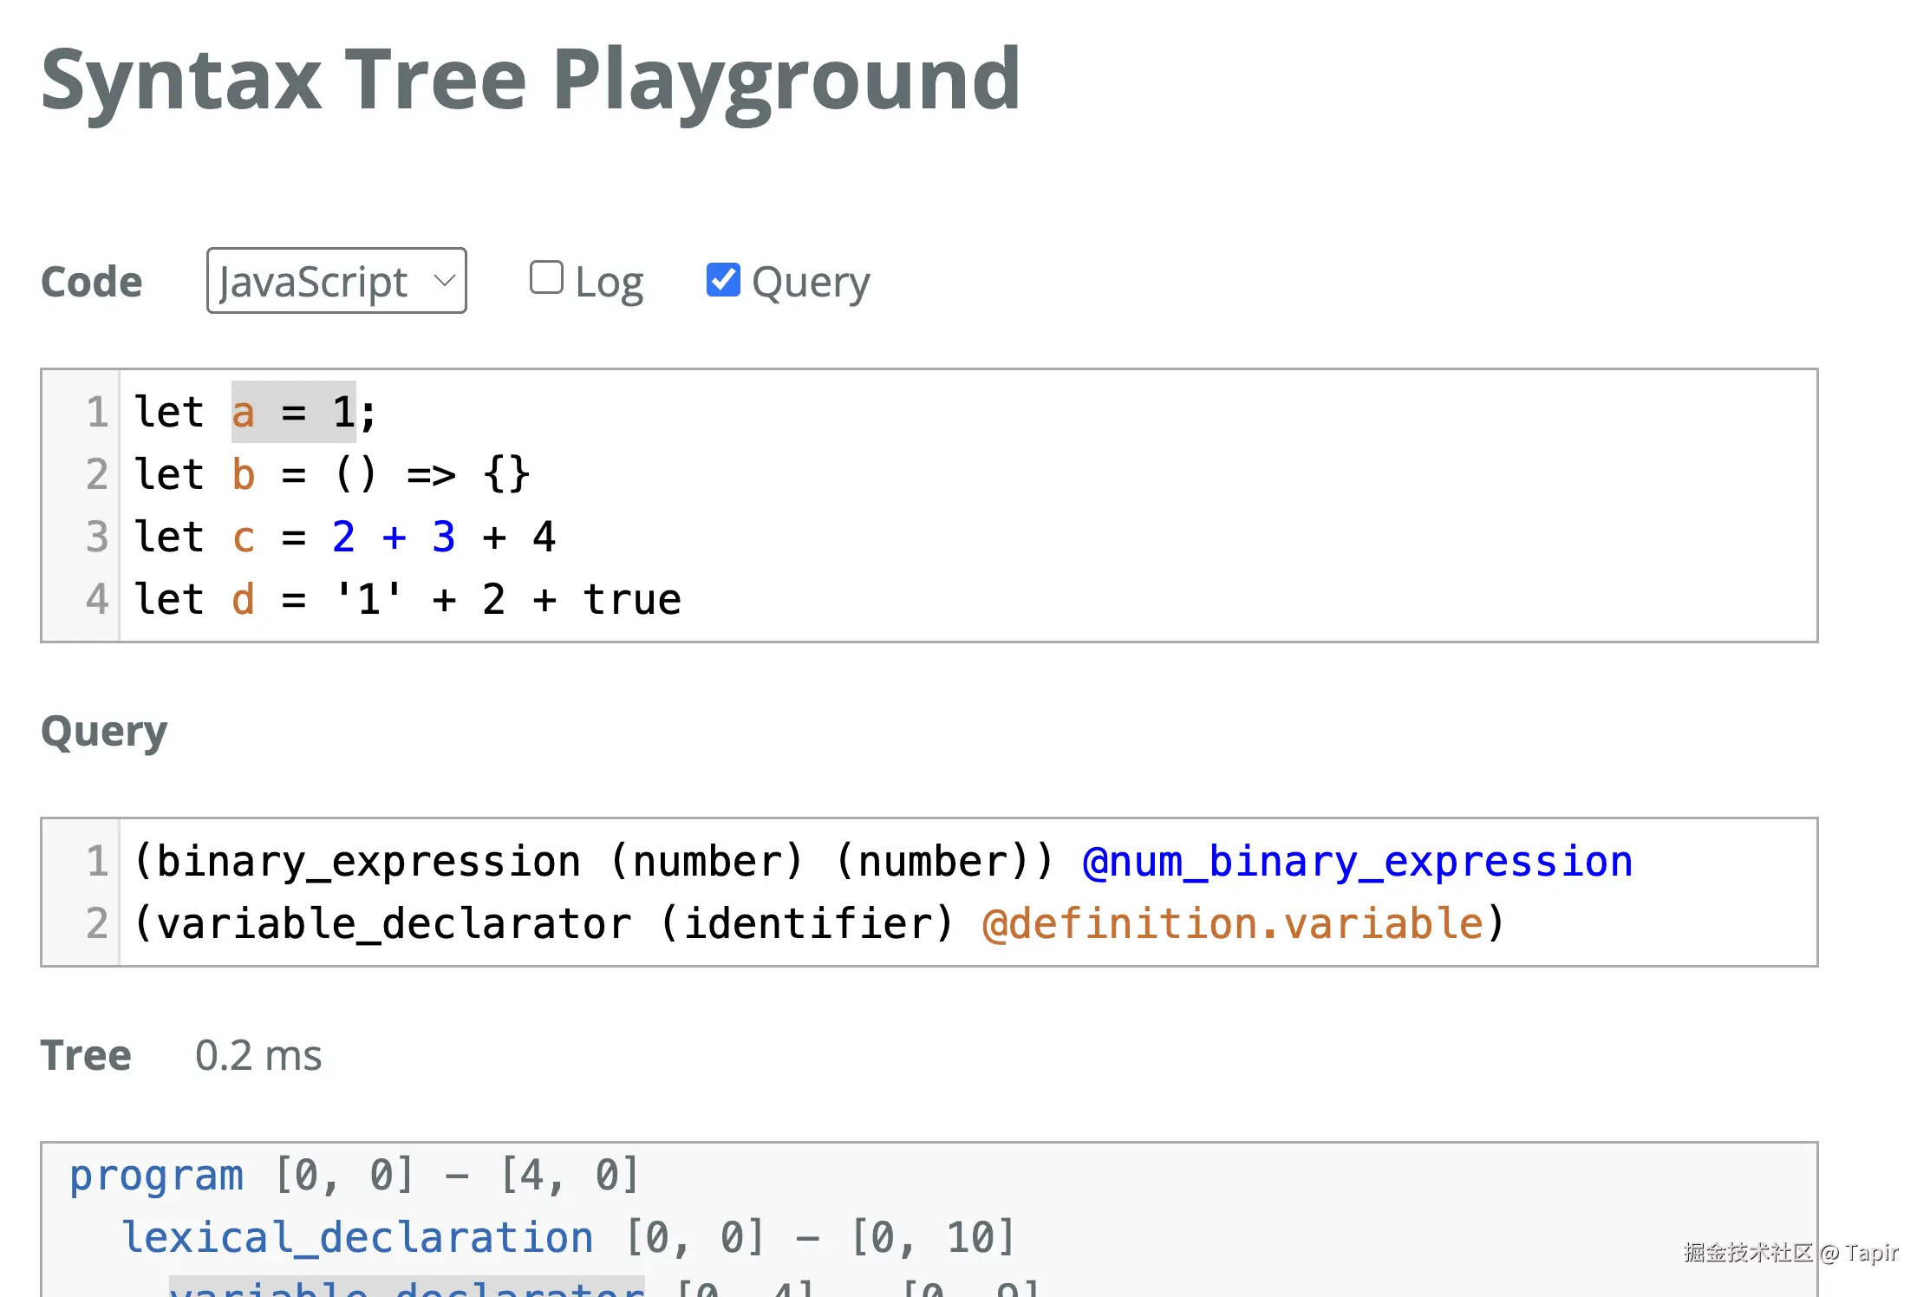Click highlighted number 2 in line 3
1930x1297 pixels.
pos(343,538)
